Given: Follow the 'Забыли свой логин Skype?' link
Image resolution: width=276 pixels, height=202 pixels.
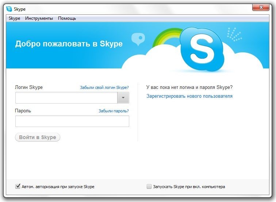Looking at the screenshot, I should pos(104,87).
